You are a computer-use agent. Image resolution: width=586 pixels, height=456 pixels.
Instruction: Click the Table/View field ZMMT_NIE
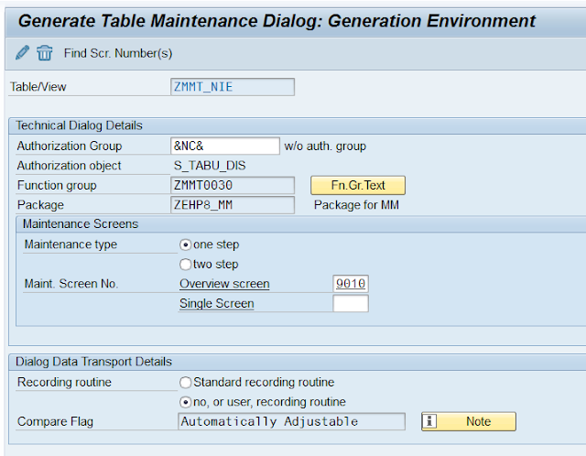pos(233,87)
